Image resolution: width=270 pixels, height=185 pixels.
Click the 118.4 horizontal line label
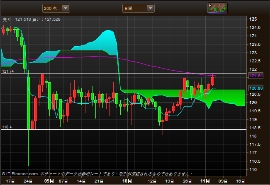(x=7, y=127)
